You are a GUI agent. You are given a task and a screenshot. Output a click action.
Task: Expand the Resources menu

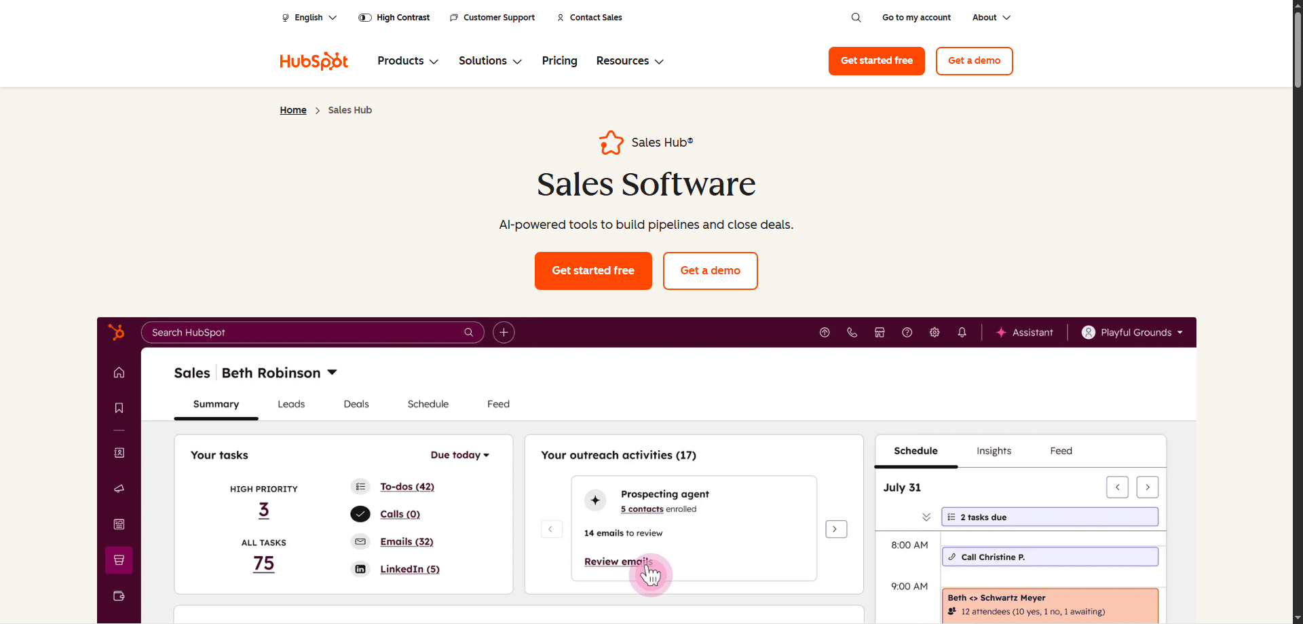coord(630,61)
